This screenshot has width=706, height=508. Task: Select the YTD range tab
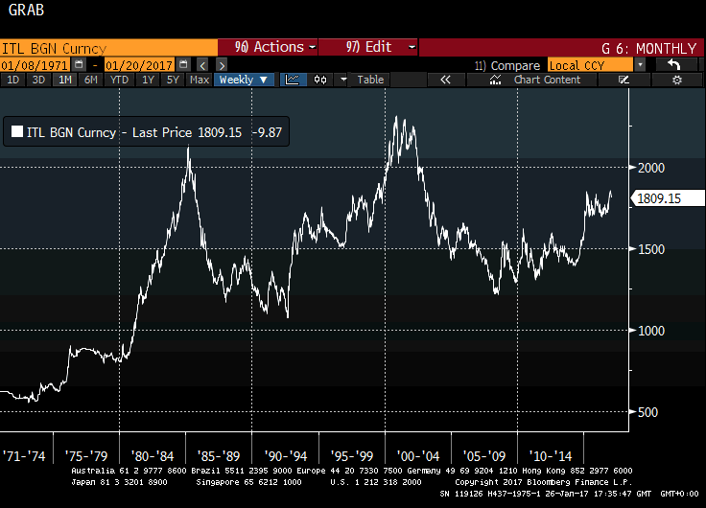119,80
